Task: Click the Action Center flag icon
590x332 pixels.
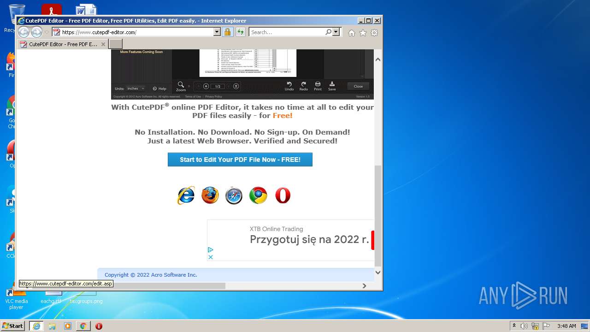Action: click(546, 326)
